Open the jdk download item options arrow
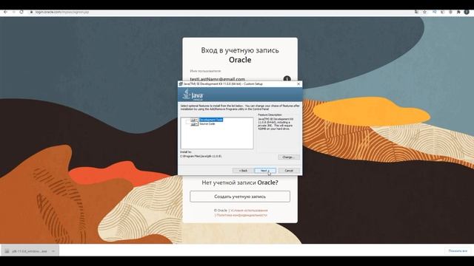Image resolution: width=474 pixels, height=266 pixels. point(53,251)
